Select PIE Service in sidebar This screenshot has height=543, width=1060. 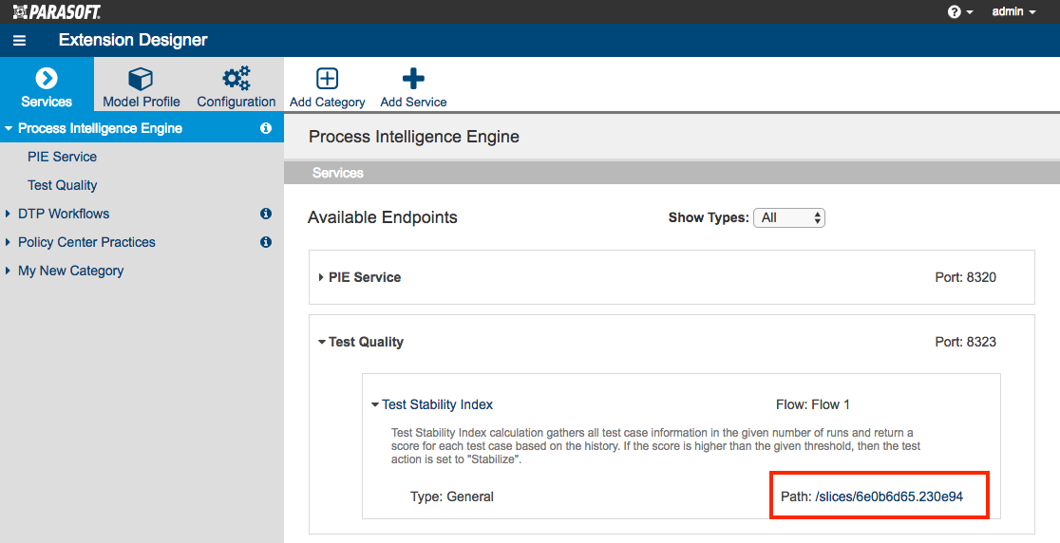click(62, 157)
